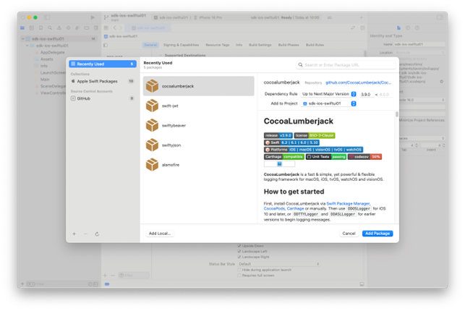465x311 pixels.
Task: Remove collection with the minus button
Action: (x=85, y=234)
